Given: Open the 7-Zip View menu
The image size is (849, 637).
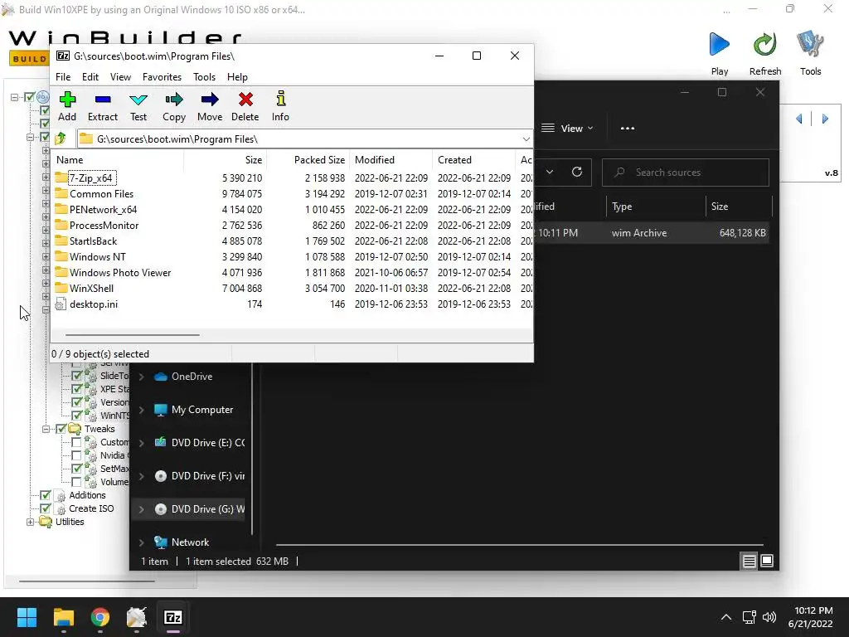Looking at the screenshot, I should 120,77.
